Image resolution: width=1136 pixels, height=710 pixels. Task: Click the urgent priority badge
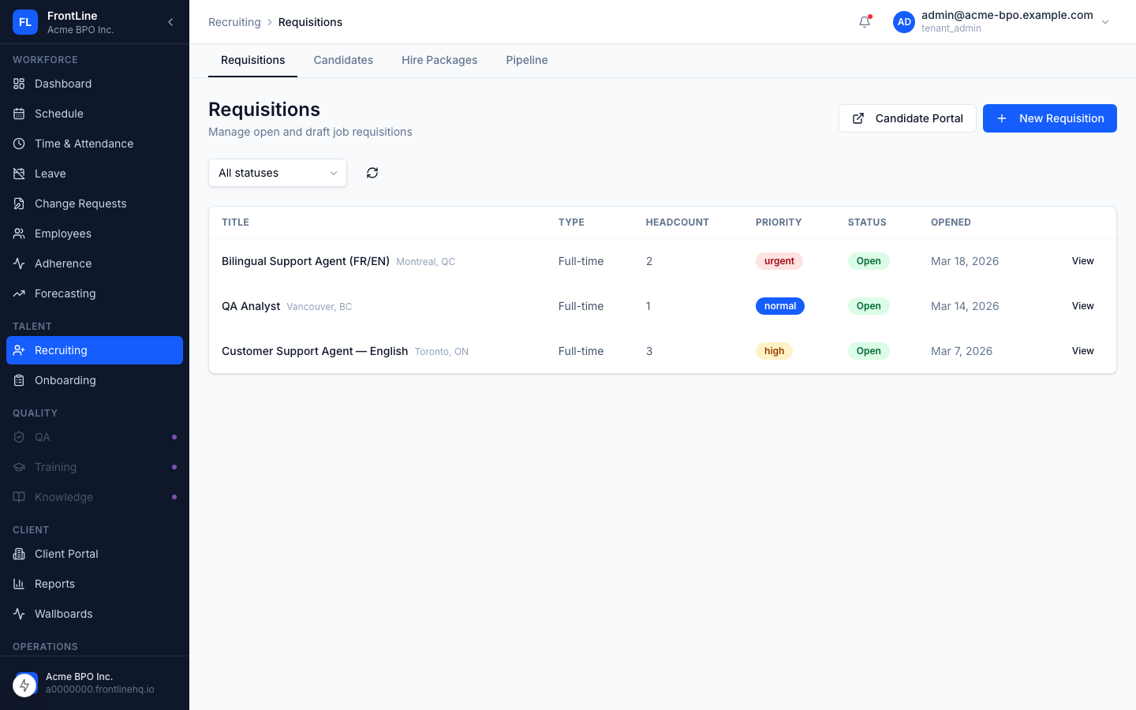click(779, 261)
